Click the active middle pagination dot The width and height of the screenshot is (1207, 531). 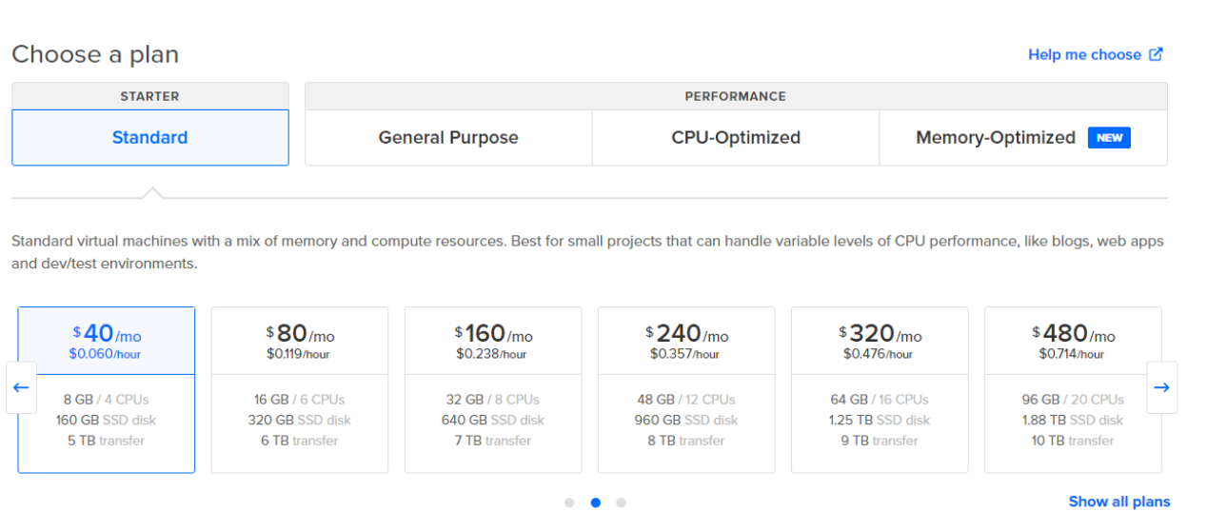(596, 502)
